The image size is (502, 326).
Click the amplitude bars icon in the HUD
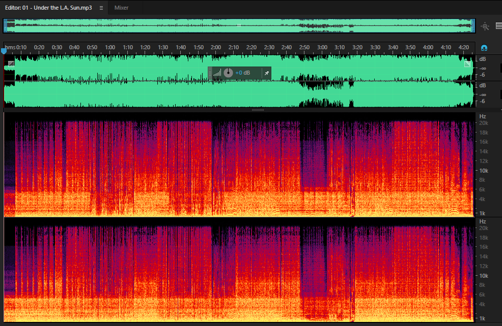point(217,73)
